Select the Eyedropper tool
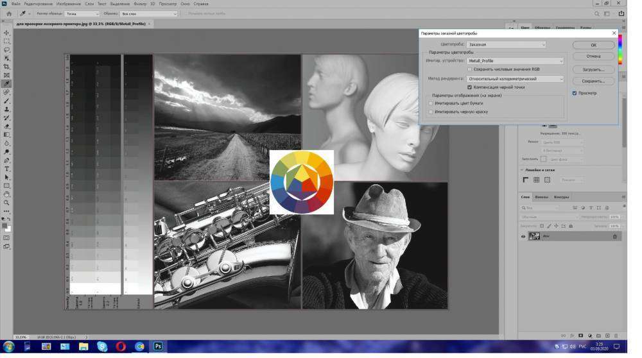Viewport: 642px width, 358px height. tap(6, 83)
